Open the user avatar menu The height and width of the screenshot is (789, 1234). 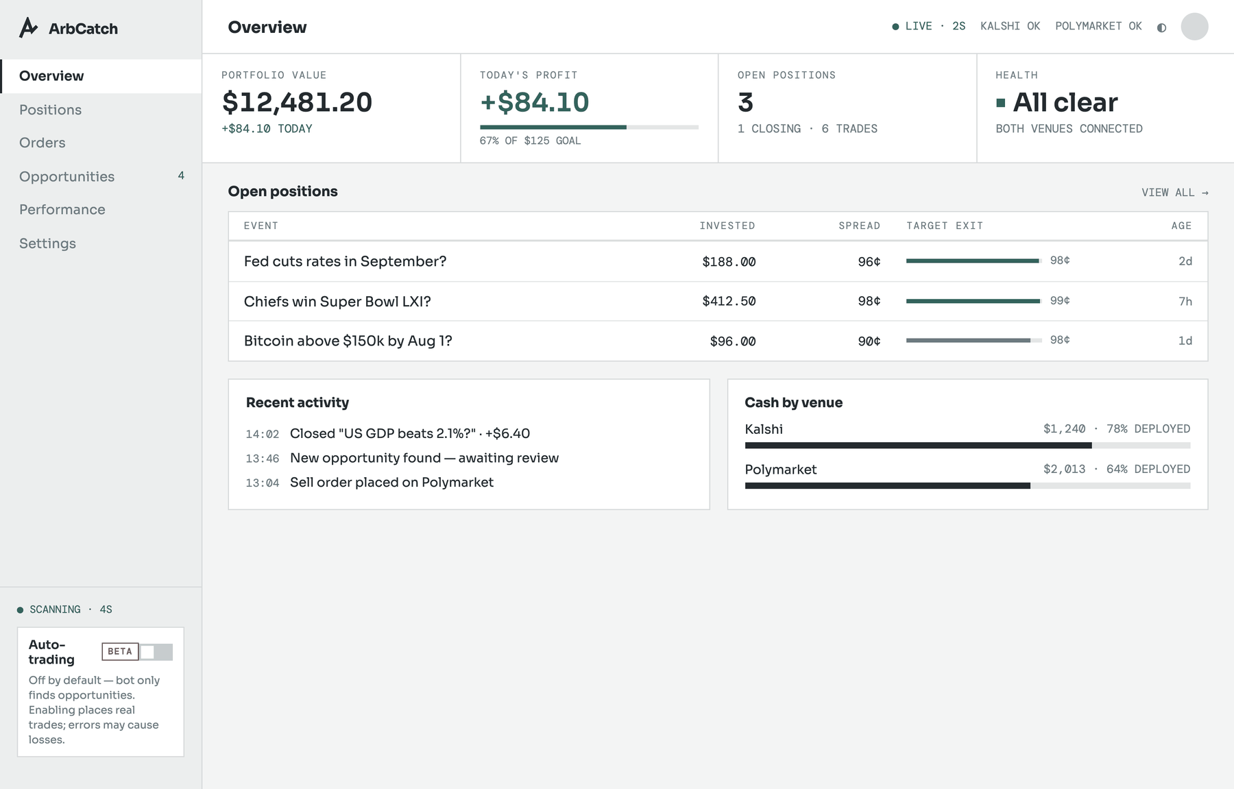[1194, 27]
